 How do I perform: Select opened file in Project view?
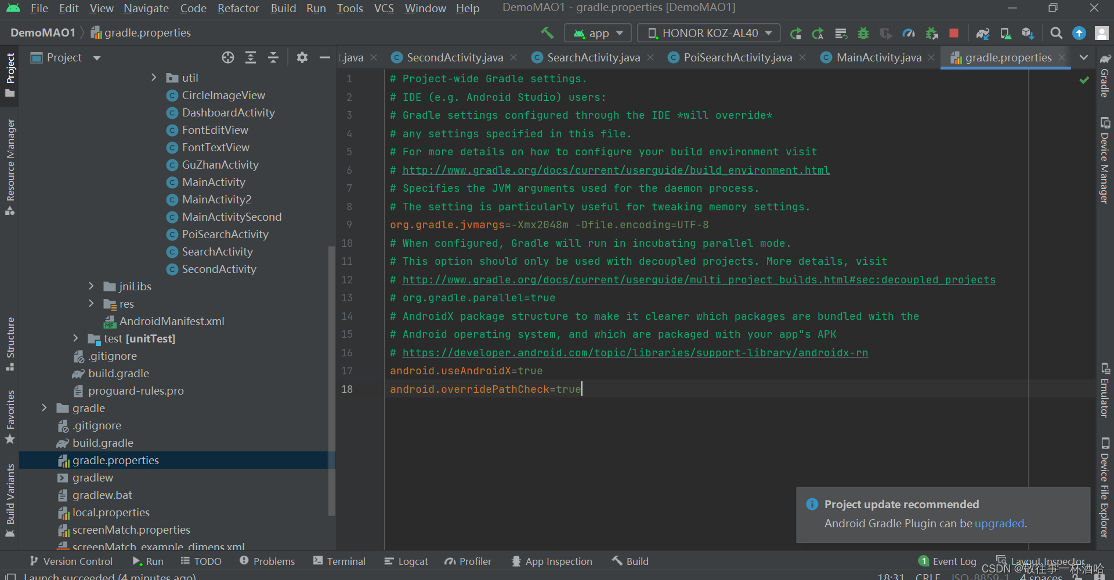228,57
